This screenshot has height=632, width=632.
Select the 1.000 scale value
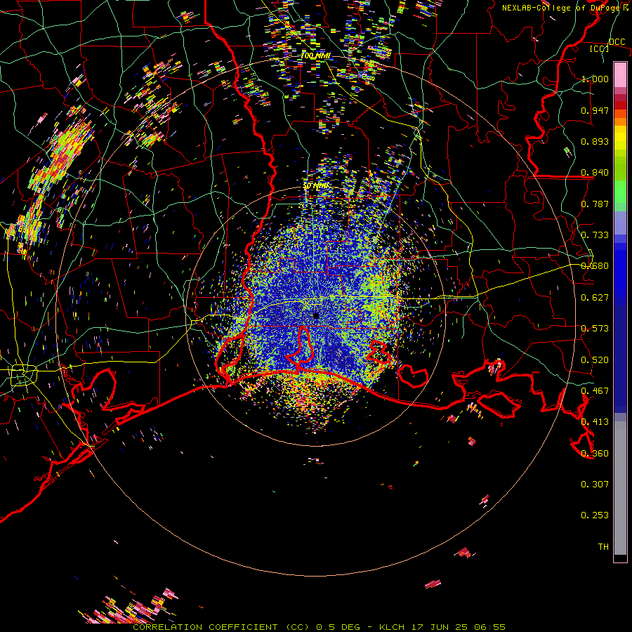tap(595, 79)
